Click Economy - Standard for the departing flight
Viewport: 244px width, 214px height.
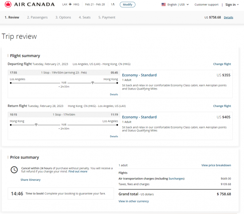click(139, 75)
